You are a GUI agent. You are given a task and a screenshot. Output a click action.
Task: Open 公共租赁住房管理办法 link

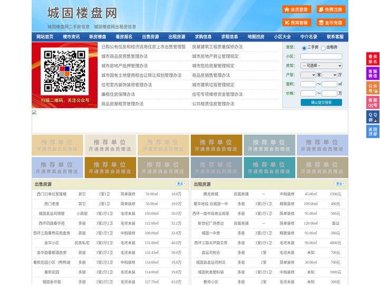point(213,104)
